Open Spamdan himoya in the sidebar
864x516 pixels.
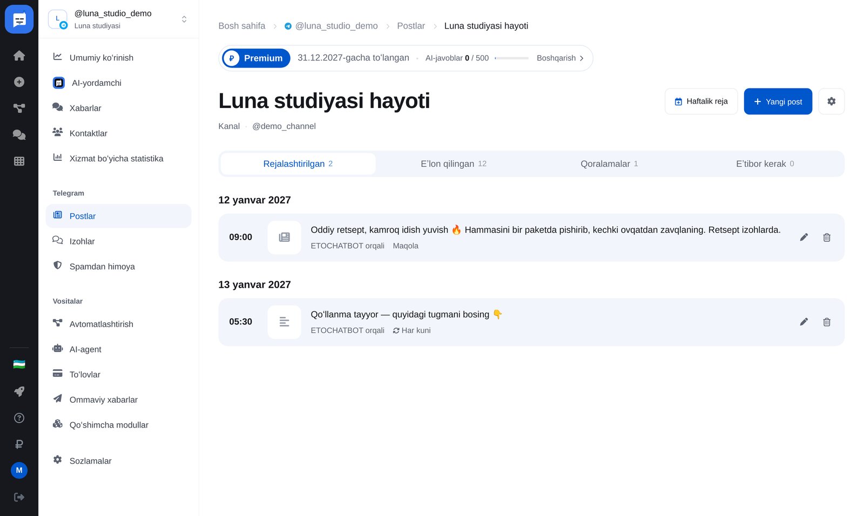click(x=118, y=267)
